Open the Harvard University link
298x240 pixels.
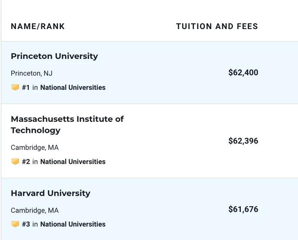tap(50, 193)
